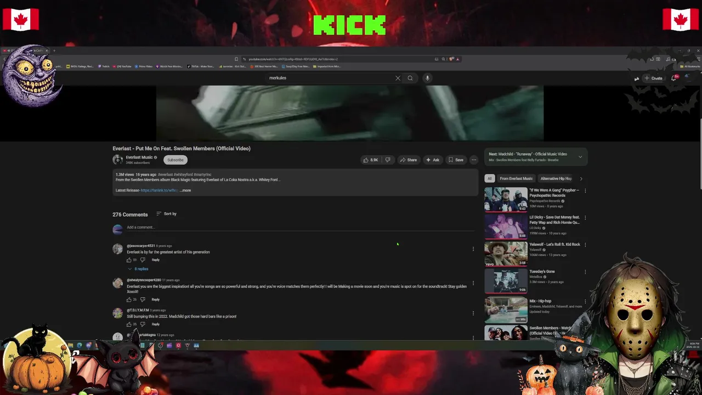Open options menu for T.D.I.Y.M.F.M comment
The width and height of the screenshot is (702, 395).
473,313
